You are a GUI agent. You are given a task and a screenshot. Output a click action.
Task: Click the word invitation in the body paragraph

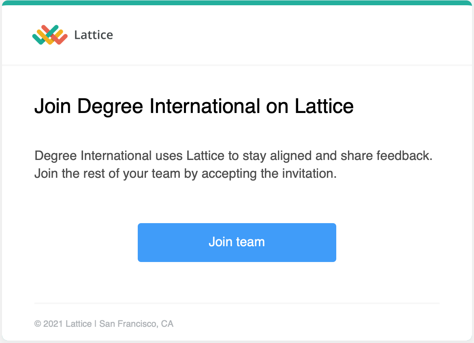tap(309, 173)
